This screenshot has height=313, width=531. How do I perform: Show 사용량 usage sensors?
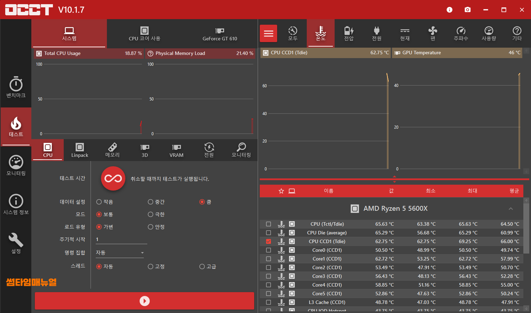click(489, 33)
